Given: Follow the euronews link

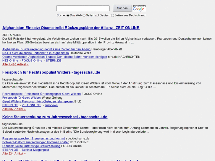Looking at the screenshot, I should (x=51, y=105).
